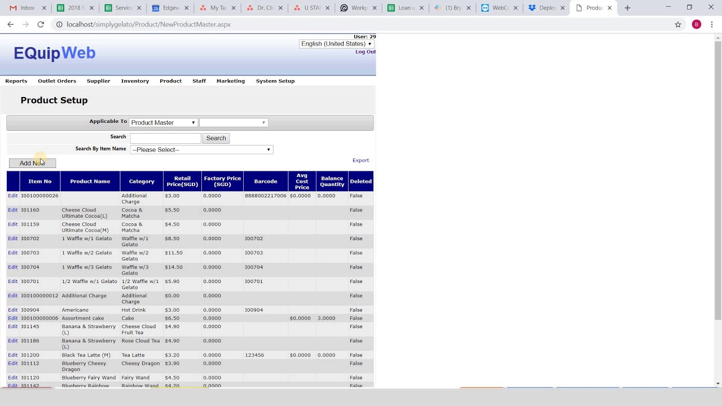Go back using the browser back arrow
The width and height of the screenshot is (722, 406).
coord(10,24)
